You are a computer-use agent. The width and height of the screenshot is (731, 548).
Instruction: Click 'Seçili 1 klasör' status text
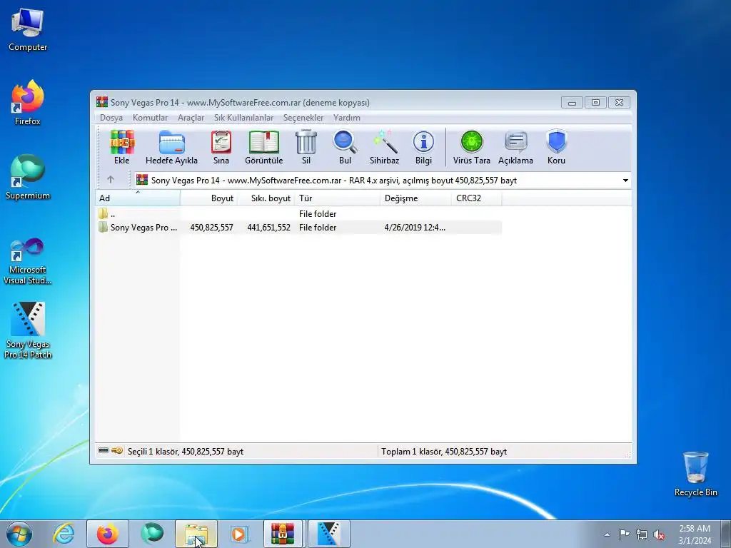click(x=186, y=451)
